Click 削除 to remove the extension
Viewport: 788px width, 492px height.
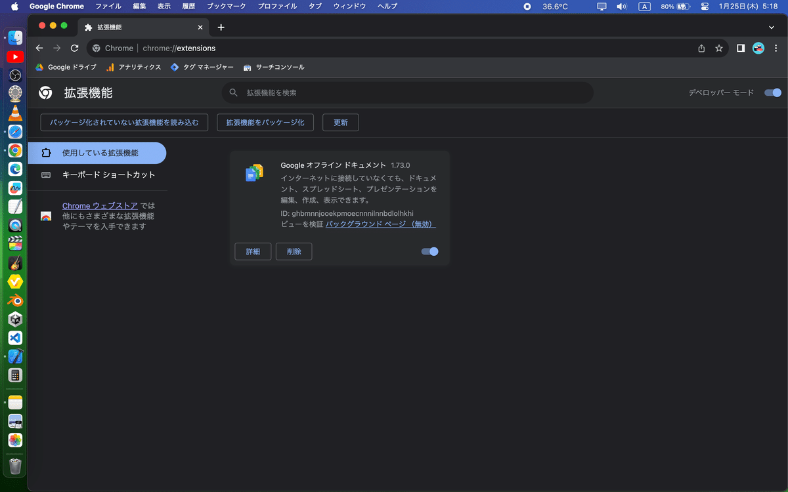click(294, 251)
